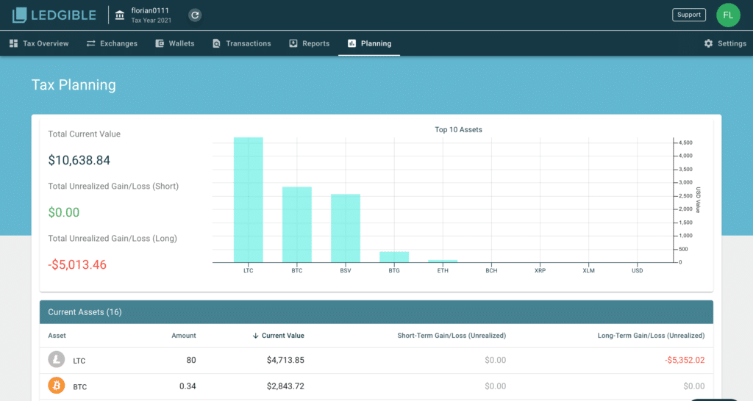Click the BCH axis label

point(491,270)
